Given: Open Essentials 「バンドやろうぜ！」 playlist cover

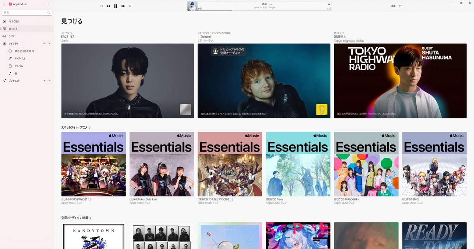Looking at the screenshot, I should [x=94, y=164].
